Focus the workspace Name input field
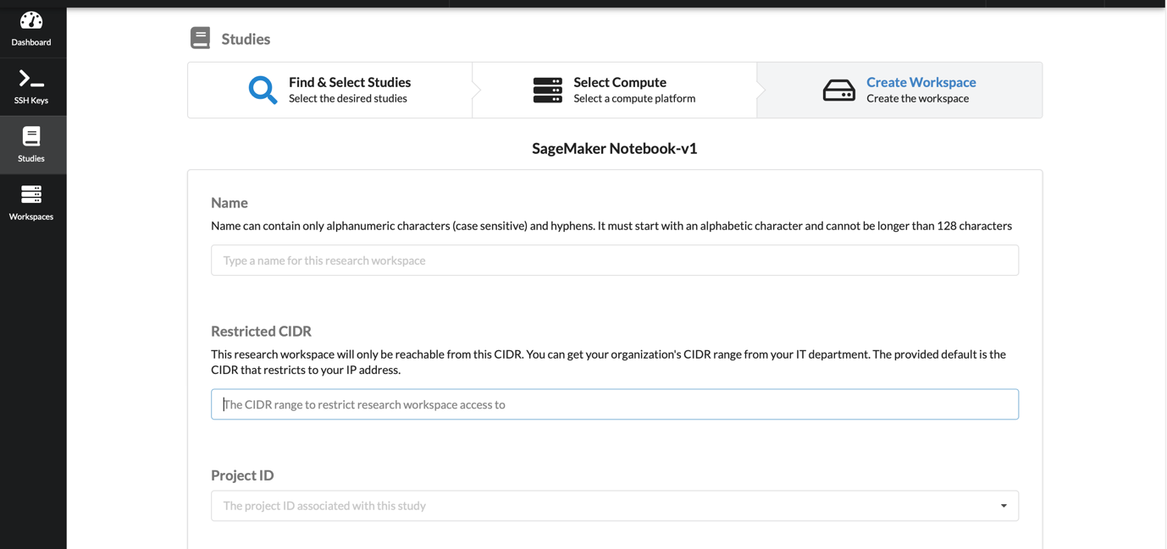Viewport: 1167px width, 549px height. [615, 261]
